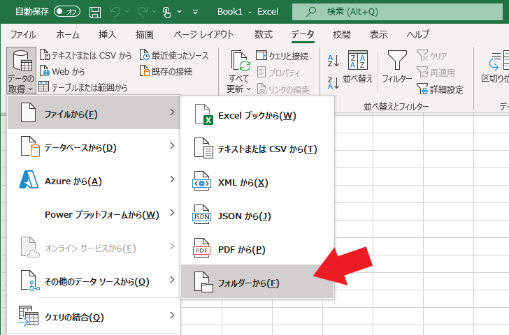
Task: Click the データの取得 database icon button
Action: [x=22, y=70]
